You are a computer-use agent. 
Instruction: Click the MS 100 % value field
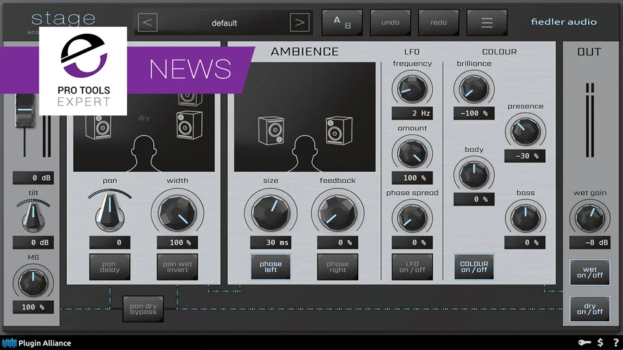[33, 307]
